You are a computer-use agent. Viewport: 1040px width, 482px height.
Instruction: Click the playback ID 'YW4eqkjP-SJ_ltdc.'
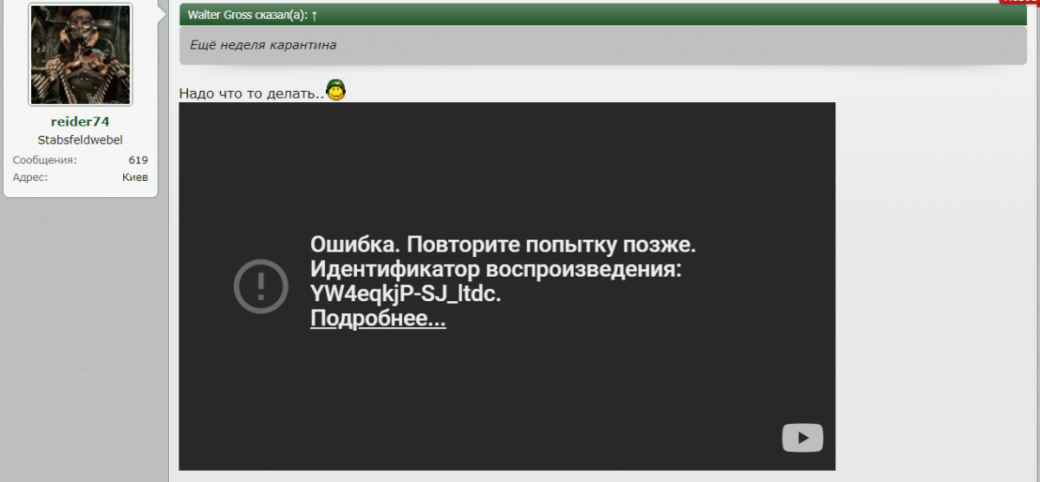(x=406, y=294)
